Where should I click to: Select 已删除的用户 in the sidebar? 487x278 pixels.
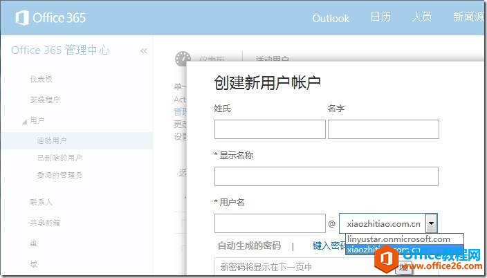coord(59,158)
